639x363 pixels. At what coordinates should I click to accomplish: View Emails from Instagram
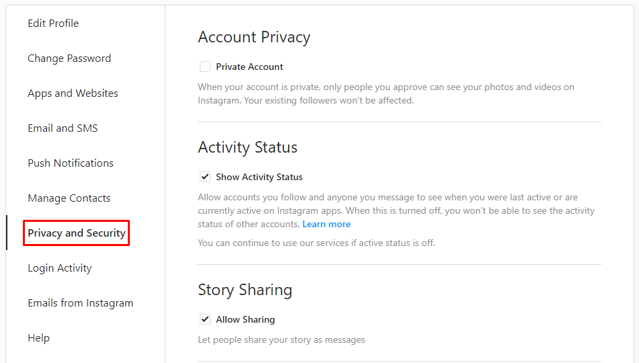[x=80, y=303]
